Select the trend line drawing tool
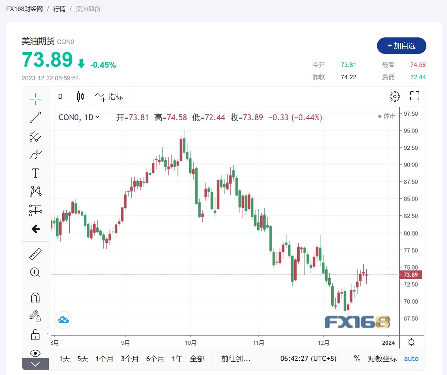This screenshot has height=375, width=447. tap(35, 117)
